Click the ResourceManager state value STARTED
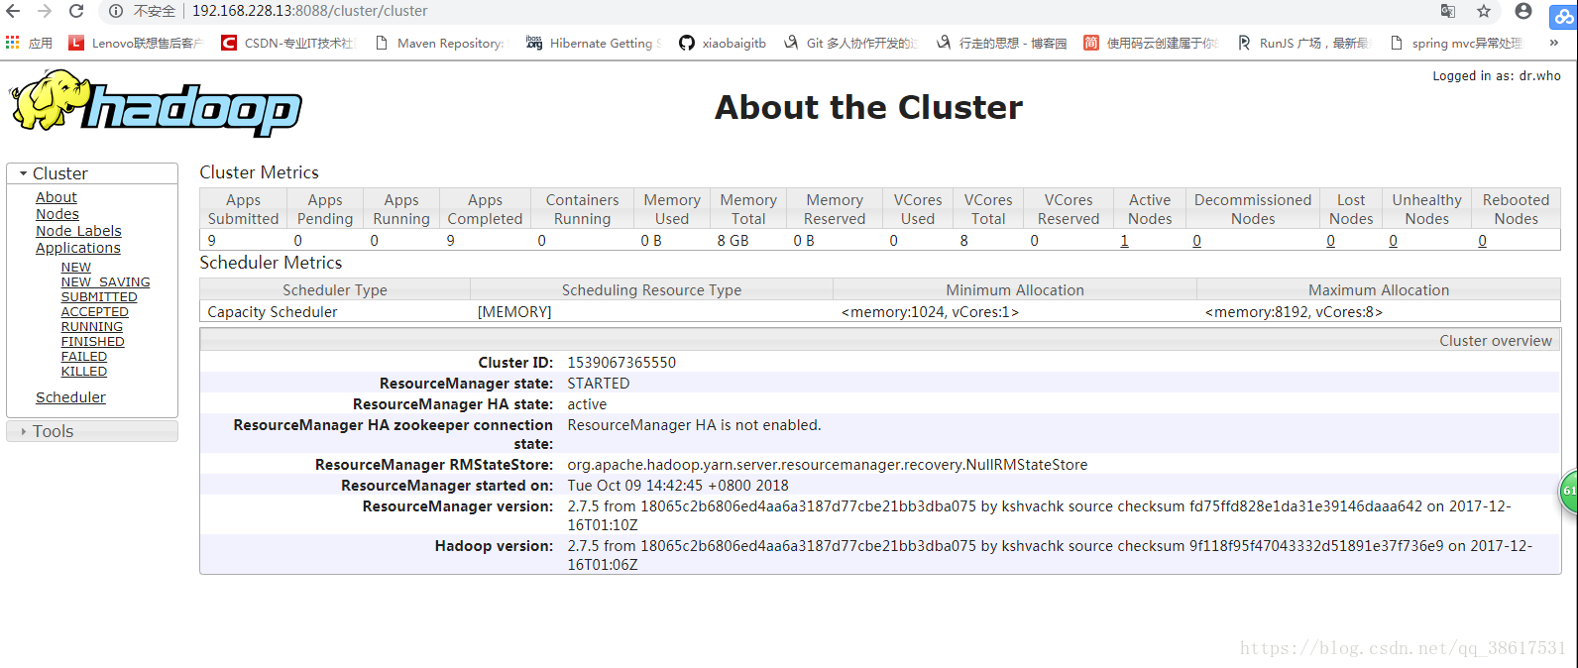Image resolution: width=1578 pixels, height=668 pixels. (x=599, y=384)
